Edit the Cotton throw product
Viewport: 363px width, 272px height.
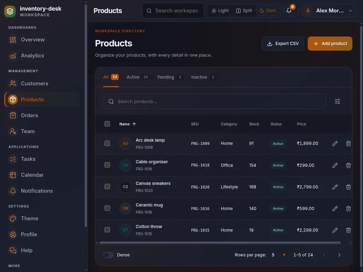click(335, 230)
